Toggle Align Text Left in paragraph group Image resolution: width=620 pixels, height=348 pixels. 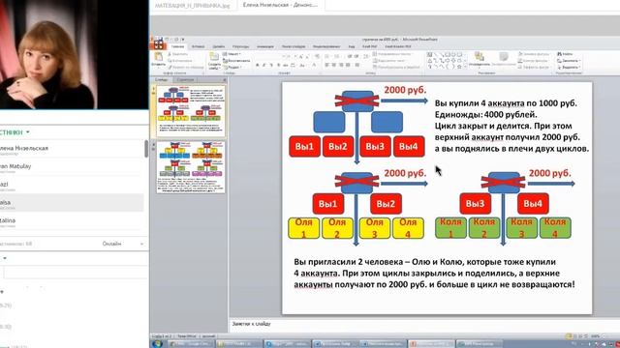(x=327, y=65)
